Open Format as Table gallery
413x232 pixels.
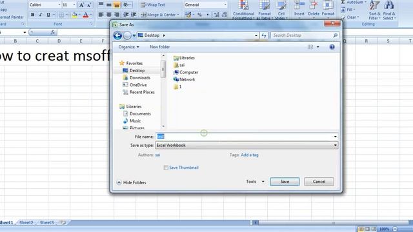click(265, 10)
